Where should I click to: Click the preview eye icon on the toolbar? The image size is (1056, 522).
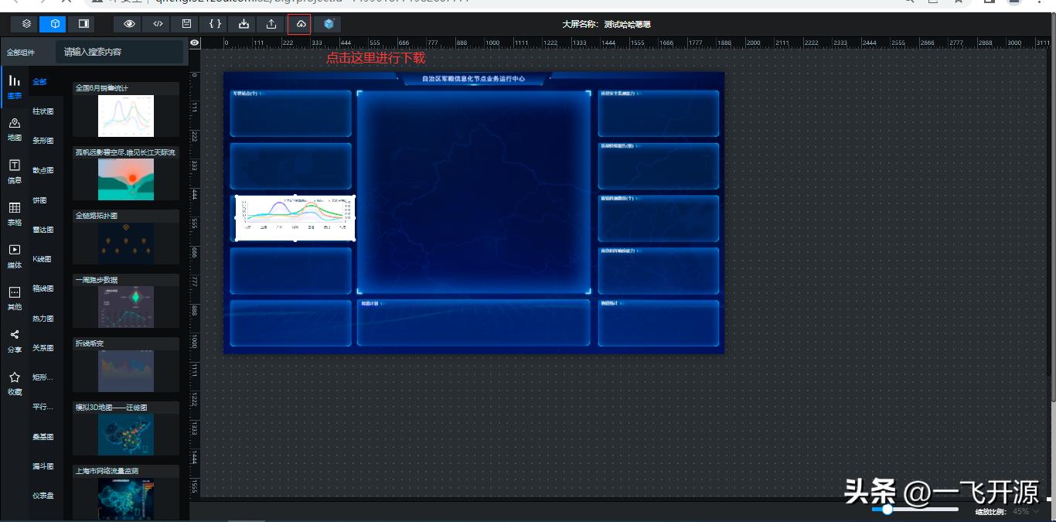pyautogui.click(x=130, y=23)
